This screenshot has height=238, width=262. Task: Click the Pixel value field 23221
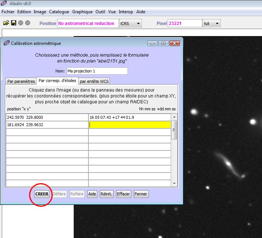185,23
